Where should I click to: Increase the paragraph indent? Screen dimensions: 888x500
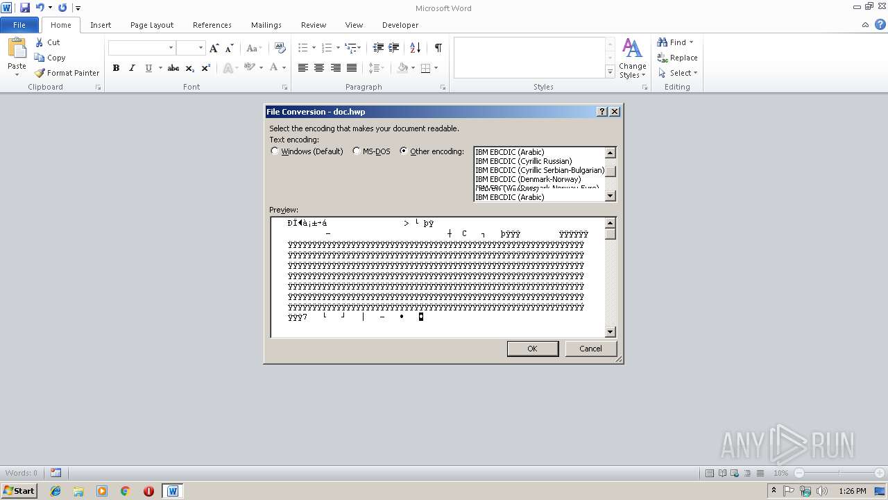(394, 48)
